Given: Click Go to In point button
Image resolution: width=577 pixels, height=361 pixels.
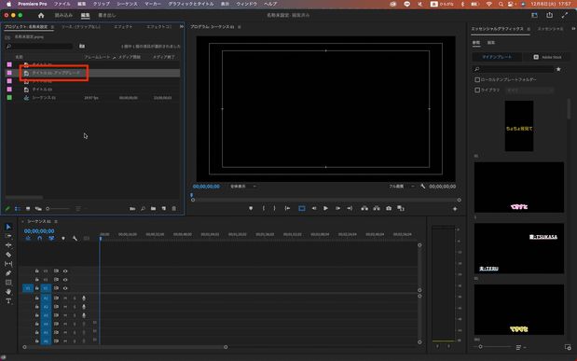Looking at the screenshot, I should click(x=287, y=209).
